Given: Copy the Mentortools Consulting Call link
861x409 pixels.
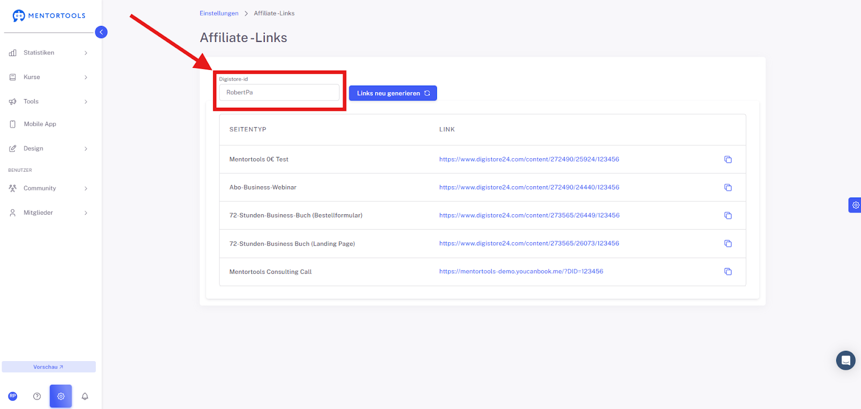Looking at the screenshot, I should tap(728, 271).
